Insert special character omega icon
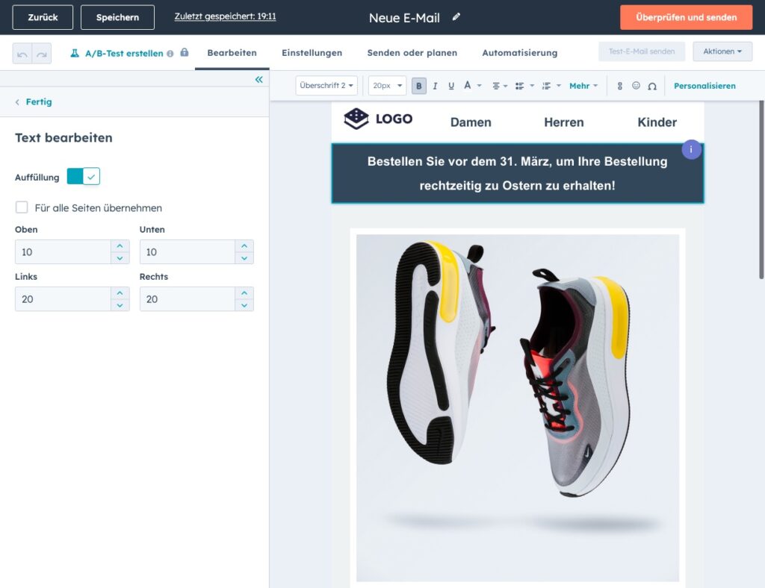 tap(652, 87)
